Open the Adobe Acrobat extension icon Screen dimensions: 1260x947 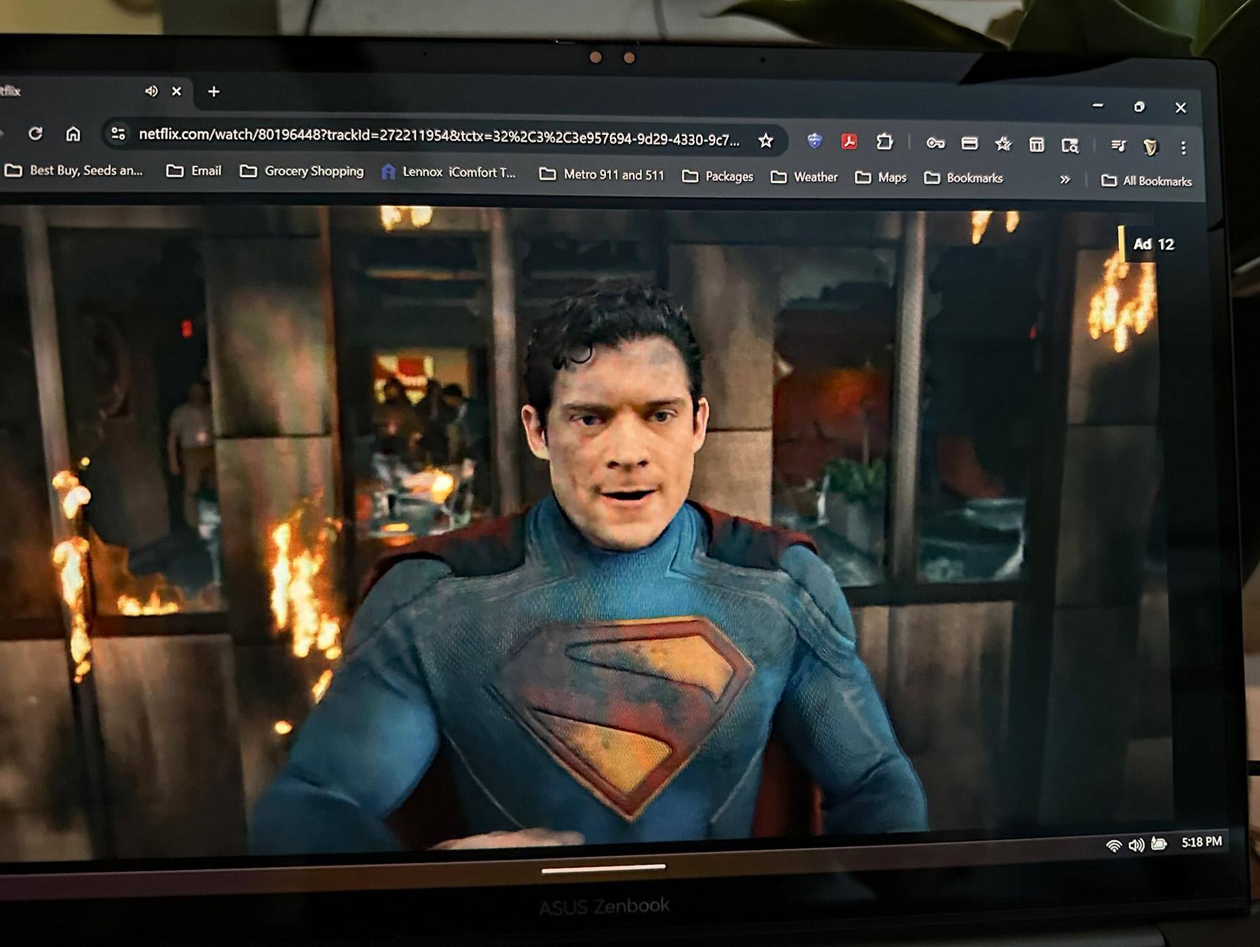pyautogui.click(x=850, y=141)
